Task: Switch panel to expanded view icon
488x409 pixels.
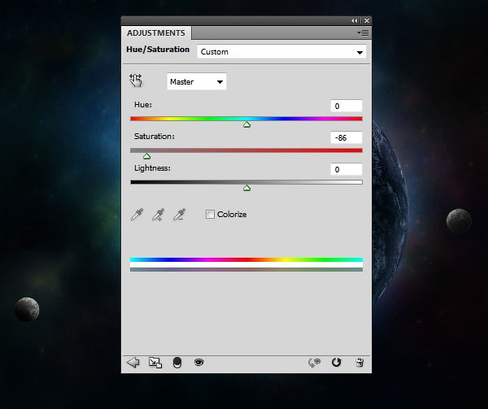Action: tap(155, 363)
